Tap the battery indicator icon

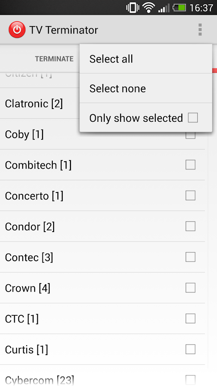pyautogui.click(x=180, y=8)
